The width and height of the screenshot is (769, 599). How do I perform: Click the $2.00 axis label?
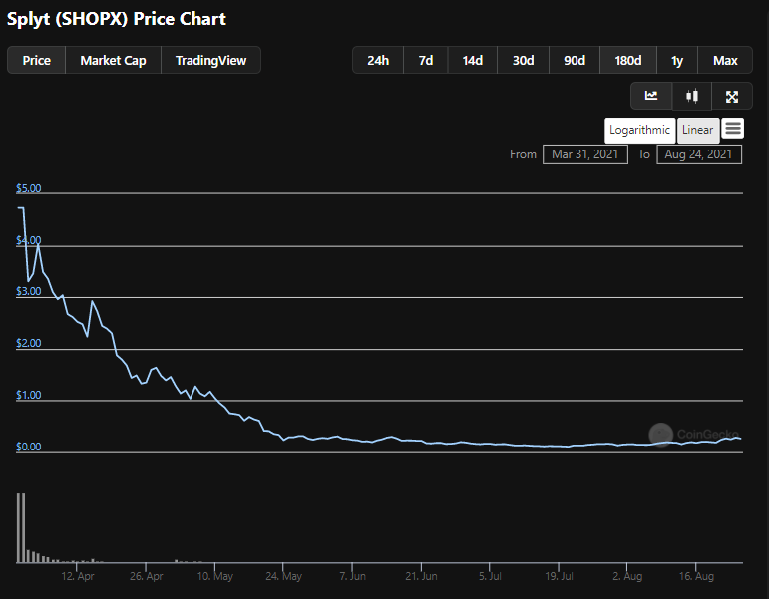(29, 343)
